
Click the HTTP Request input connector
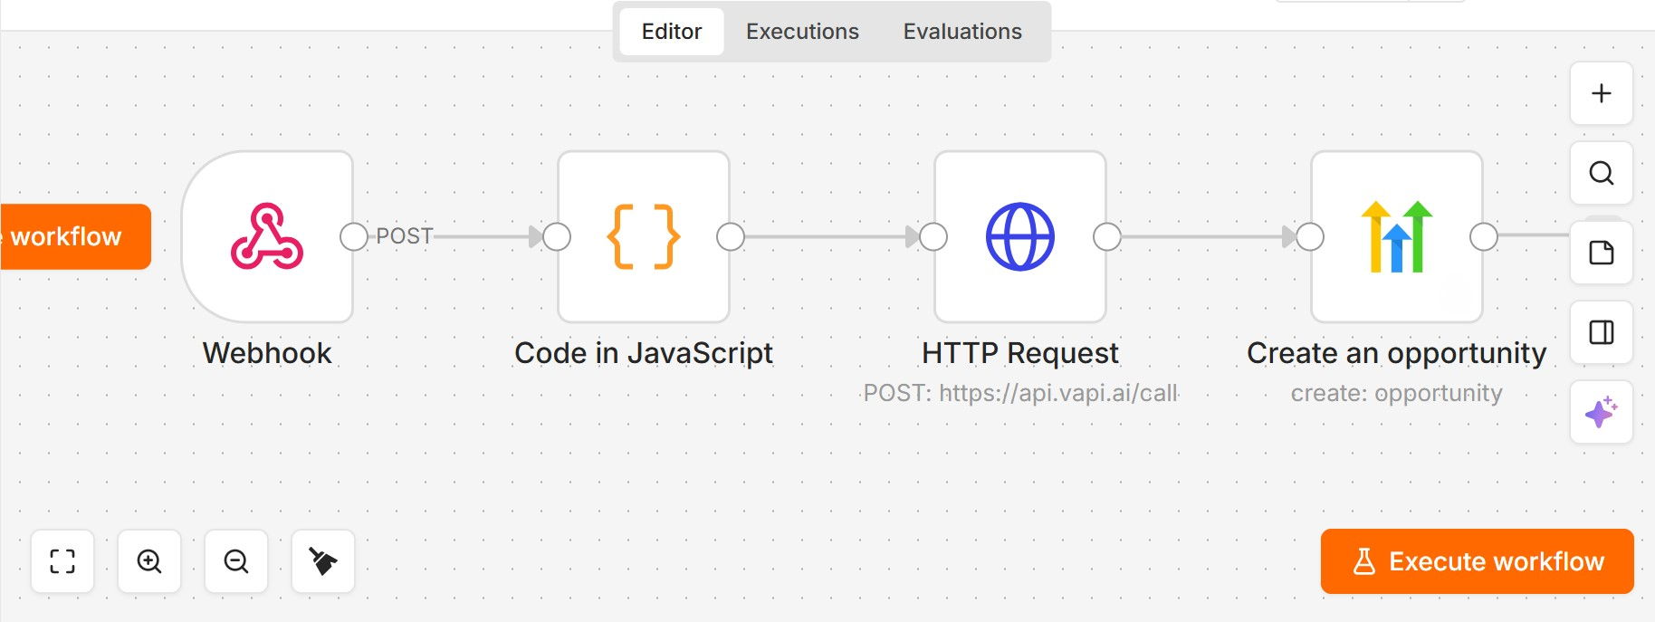pyautogui.click(x=933, y=236)
